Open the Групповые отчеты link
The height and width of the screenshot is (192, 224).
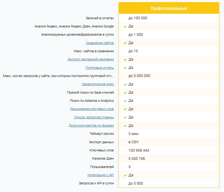click(100, 68)
